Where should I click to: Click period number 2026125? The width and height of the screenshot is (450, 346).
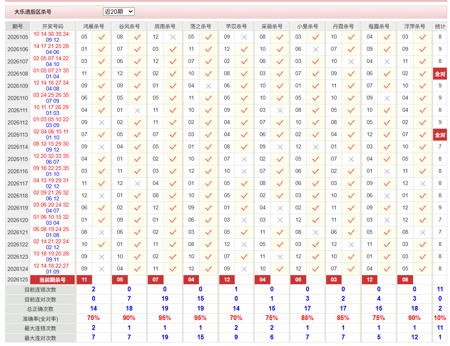(x=18, y=279)
